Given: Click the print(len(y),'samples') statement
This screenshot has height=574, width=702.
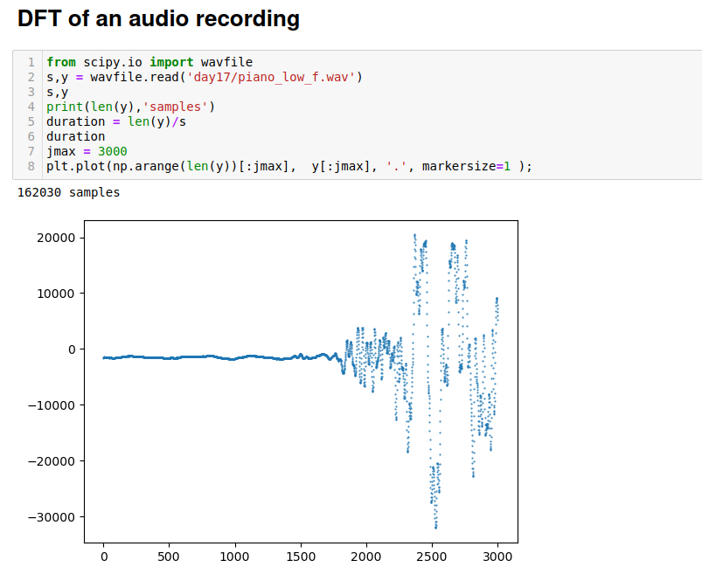Looking at the screenshot, I should (x=130, y=107).
